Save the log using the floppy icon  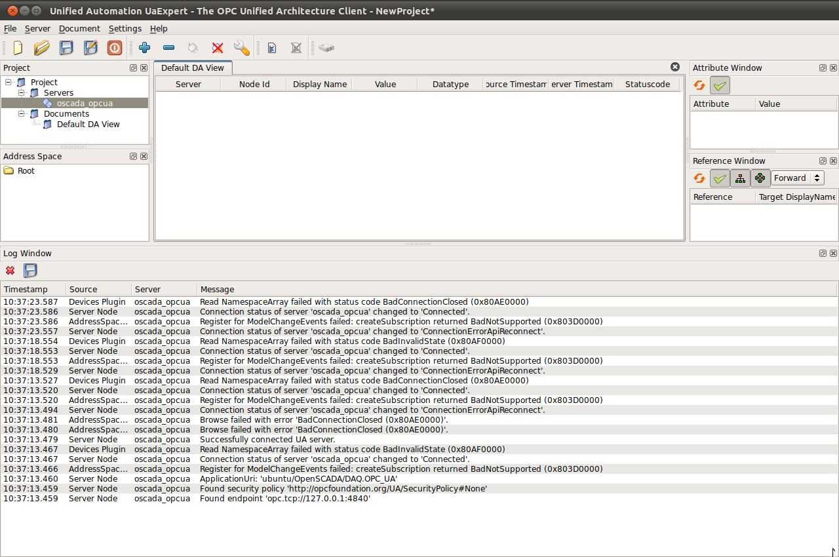[30, 271]
